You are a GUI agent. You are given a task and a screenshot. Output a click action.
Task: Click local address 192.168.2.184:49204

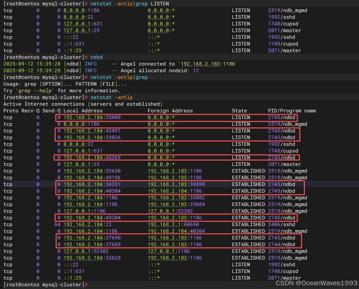92,218
